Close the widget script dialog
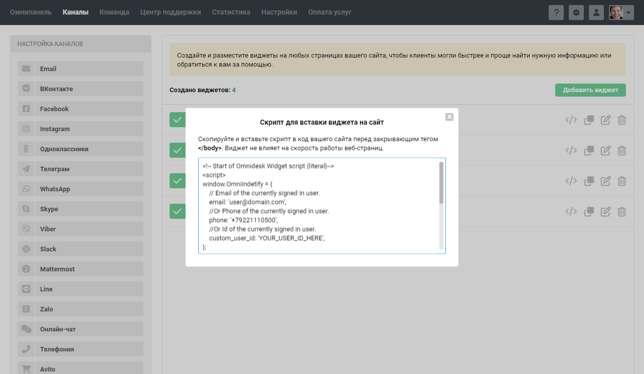 449,117
